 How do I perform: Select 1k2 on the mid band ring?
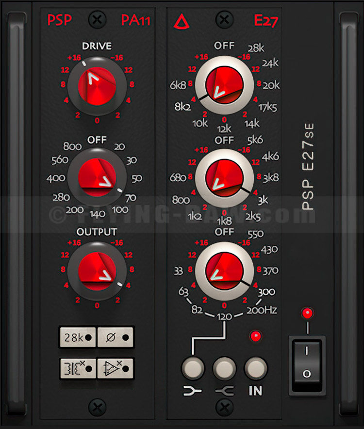[x=195, y=216]
